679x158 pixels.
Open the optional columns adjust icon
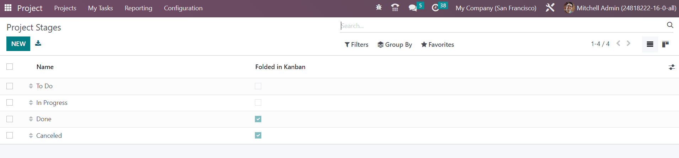(672, 67)
